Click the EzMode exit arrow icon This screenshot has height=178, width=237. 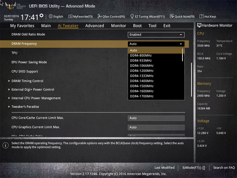tap(203, 168)
